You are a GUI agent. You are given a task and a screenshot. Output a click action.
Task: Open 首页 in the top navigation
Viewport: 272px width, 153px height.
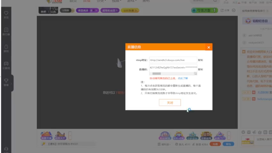click(73, 1)
